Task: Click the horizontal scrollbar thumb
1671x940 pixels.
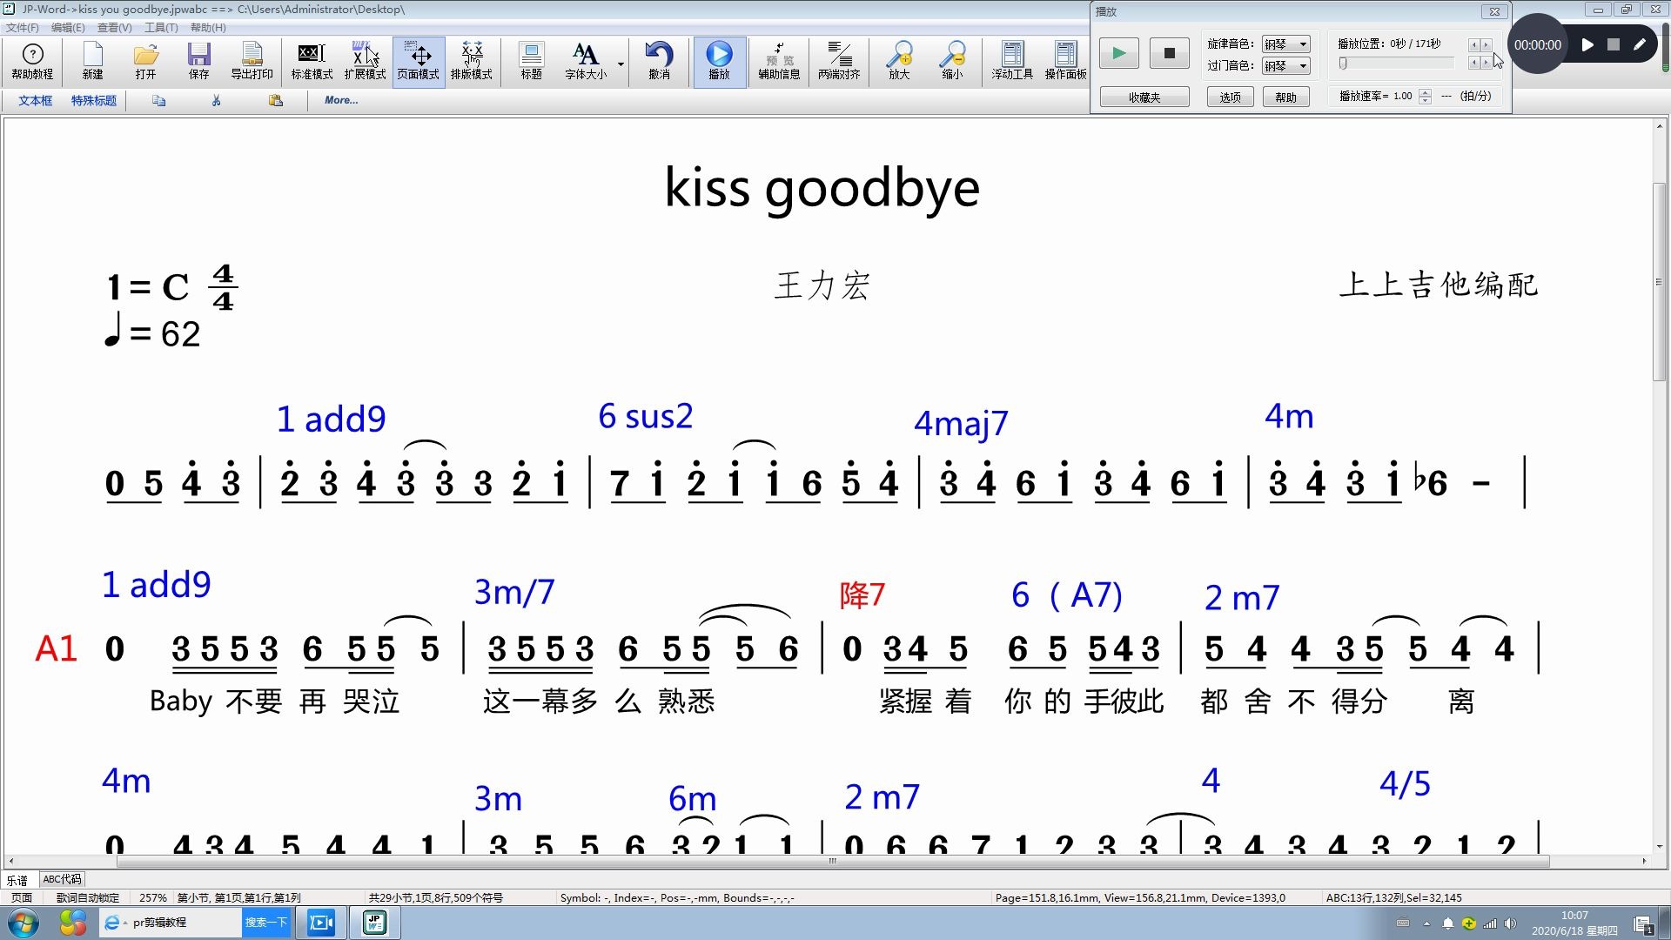Action: (833, 861)
